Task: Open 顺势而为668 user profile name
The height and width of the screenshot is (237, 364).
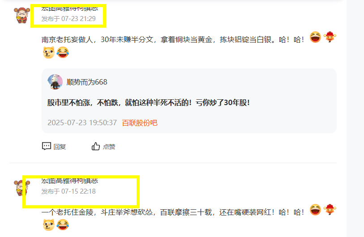Action: pos(87,82)
